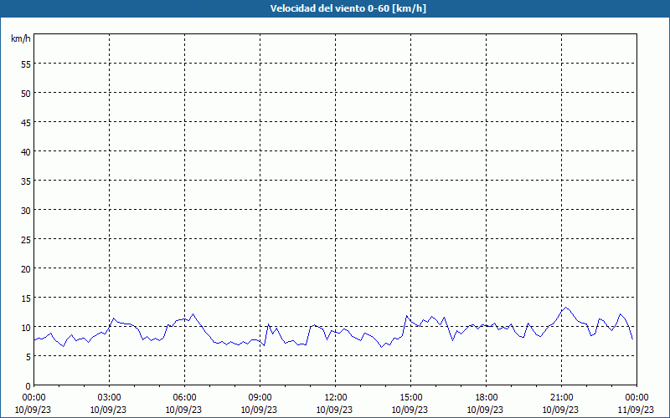This screenshot has width=670, height=418.
Task: Select the 09:00 label on the time axis
Action: tap(260, 397)
